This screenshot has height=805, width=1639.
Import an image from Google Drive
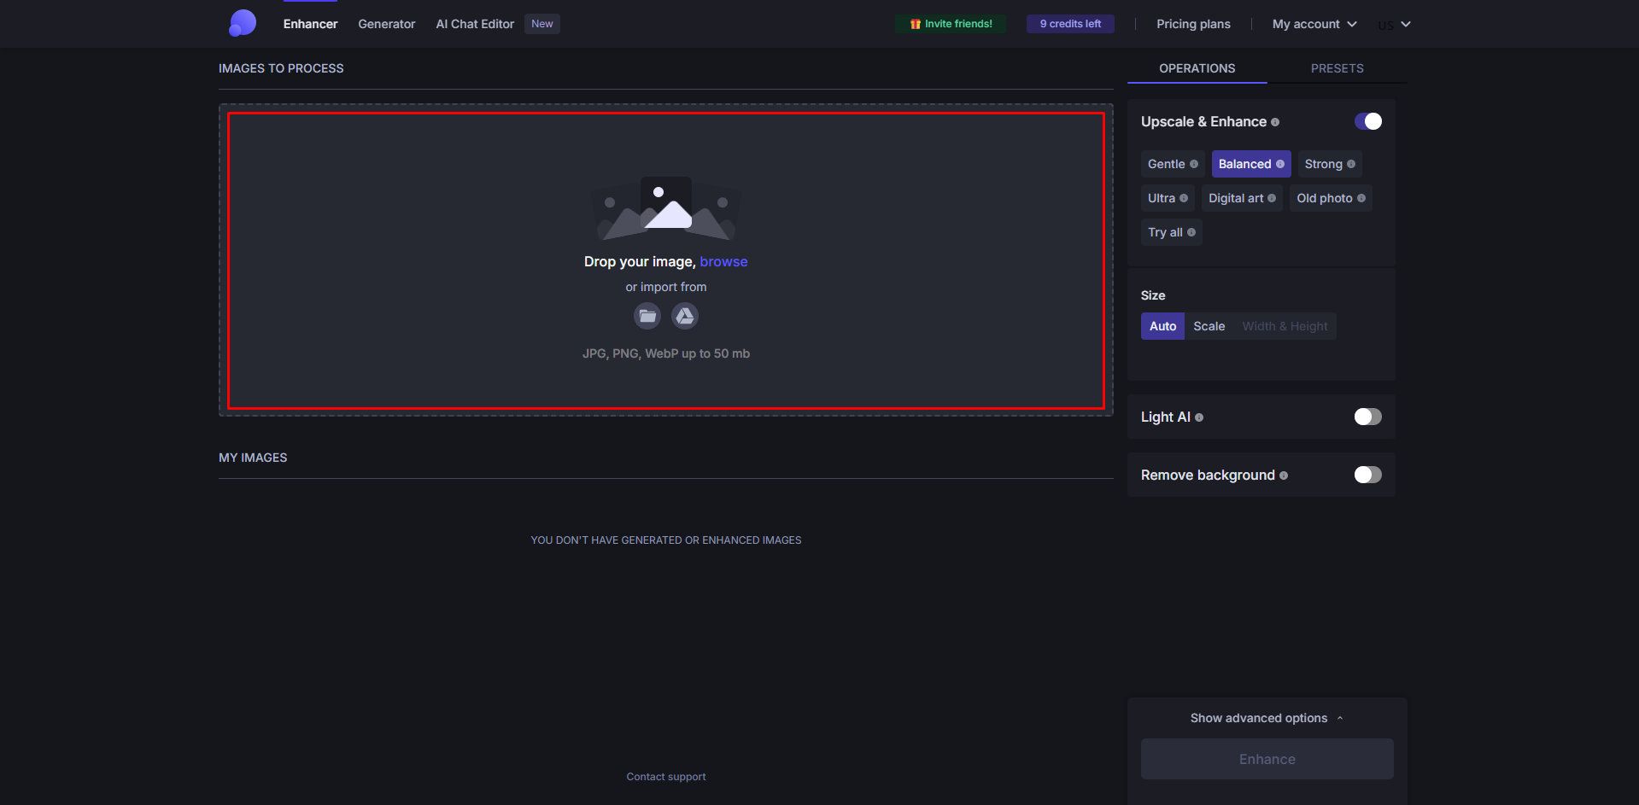click(x=684, y=316)
